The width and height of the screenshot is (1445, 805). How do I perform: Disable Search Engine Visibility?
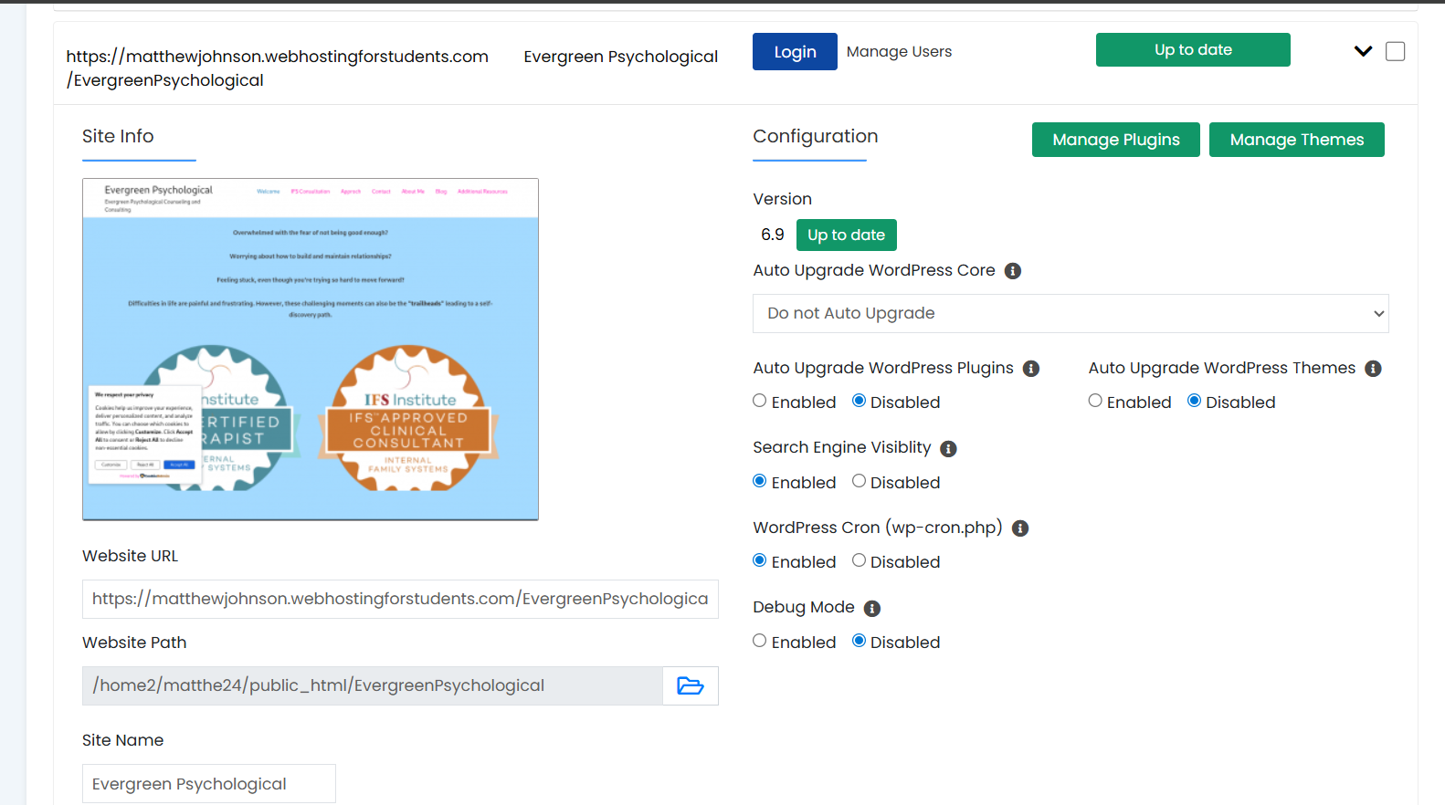[859, 481]
